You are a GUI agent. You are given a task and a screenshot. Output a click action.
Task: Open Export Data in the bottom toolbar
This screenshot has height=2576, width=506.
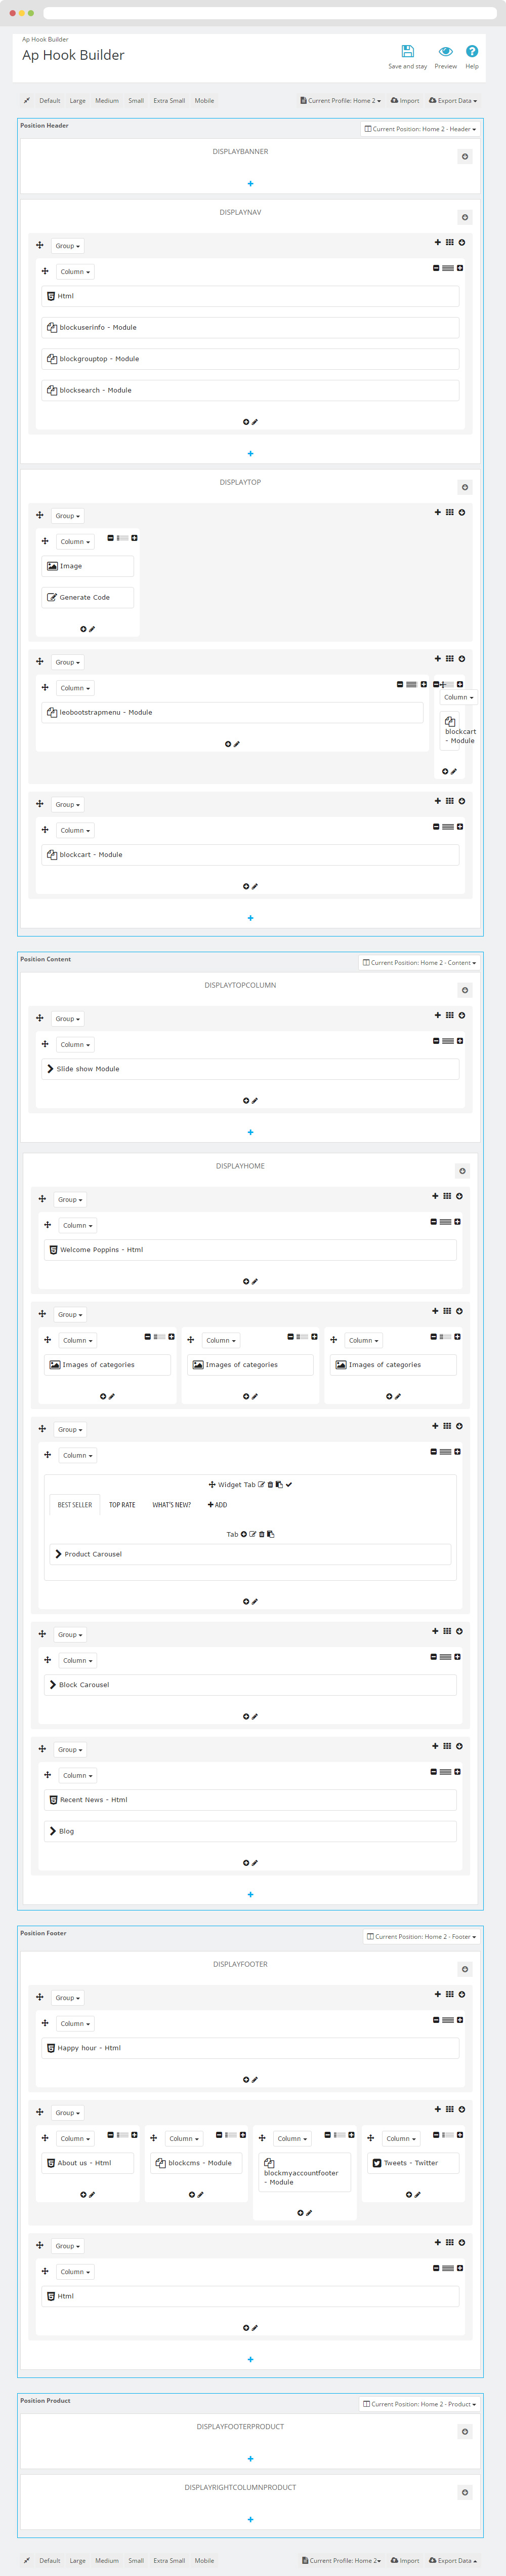point(453,2560)
